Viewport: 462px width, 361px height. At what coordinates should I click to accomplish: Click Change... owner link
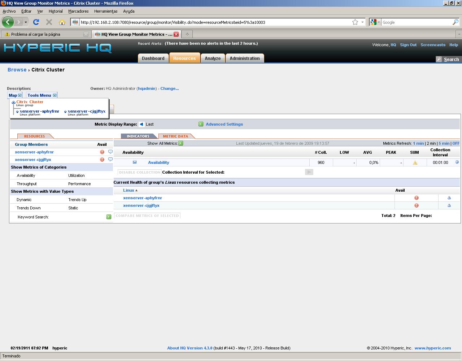[x=170, y=88]
